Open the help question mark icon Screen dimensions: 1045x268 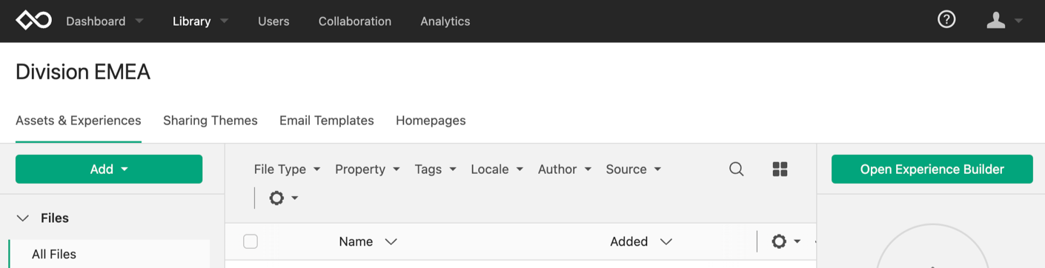pos(946,20)
